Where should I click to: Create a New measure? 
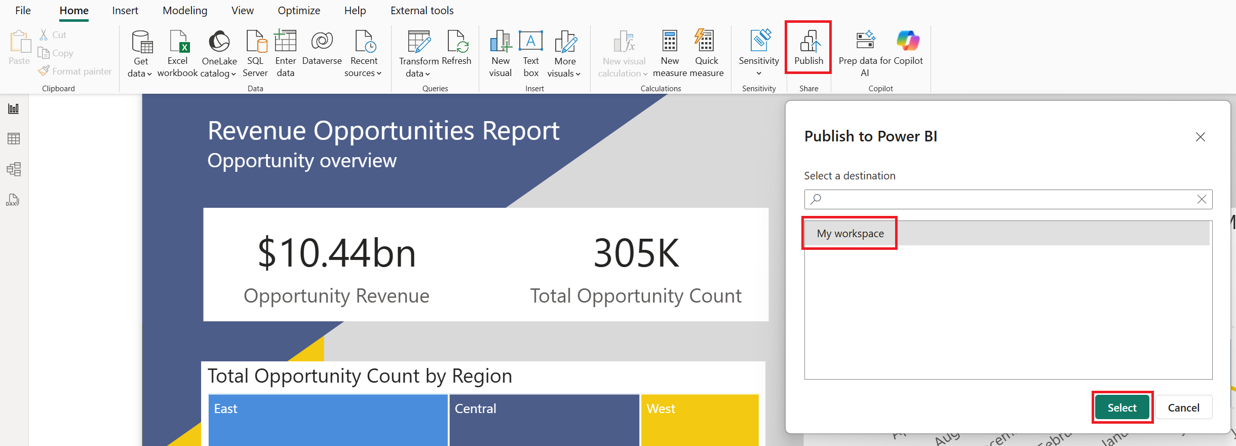point(670,54)
